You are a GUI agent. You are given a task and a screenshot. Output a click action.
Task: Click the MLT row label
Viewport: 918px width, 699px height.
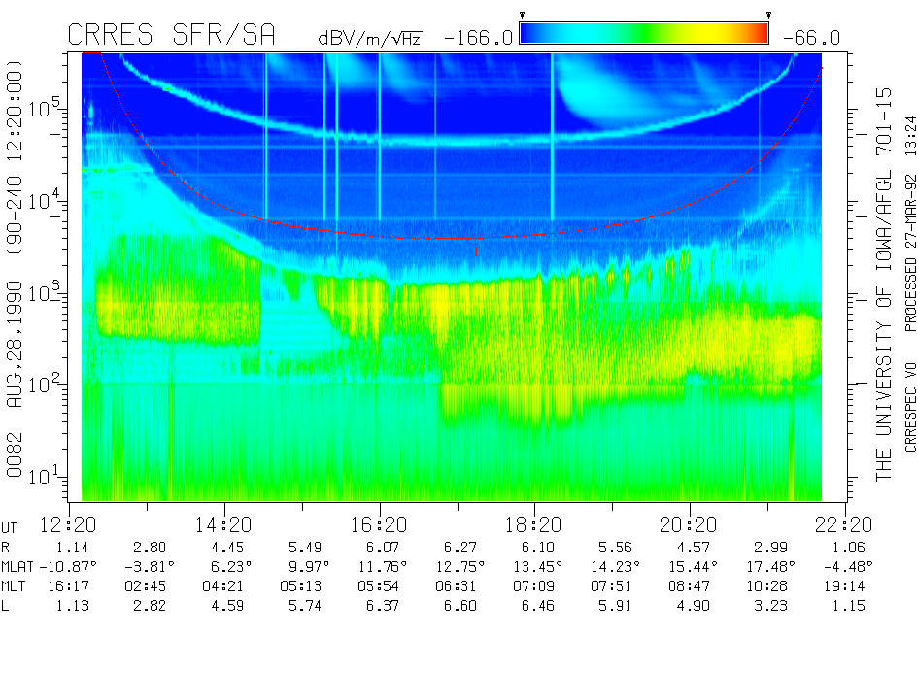(x=14, y=585)
